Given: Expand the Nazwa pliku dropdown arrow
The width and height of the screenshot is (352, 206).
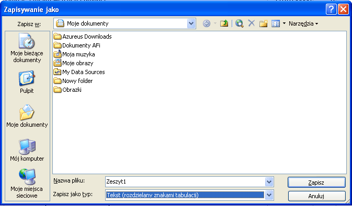Looking at the screenshot, I should click(269, 182).
